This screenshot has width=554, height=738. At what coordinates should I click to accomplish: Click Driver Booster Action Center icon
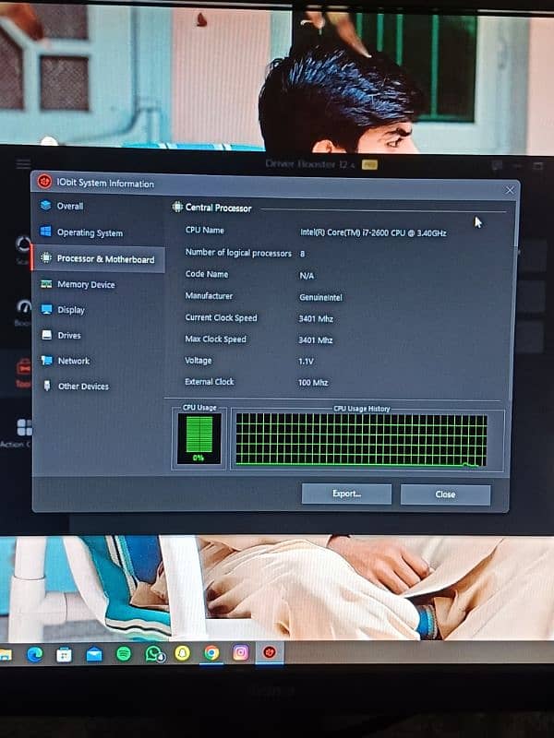[25, 428]
